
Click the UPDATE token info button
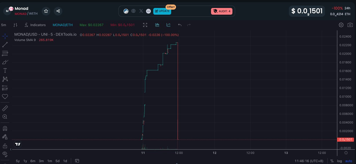tap(162, 11)
